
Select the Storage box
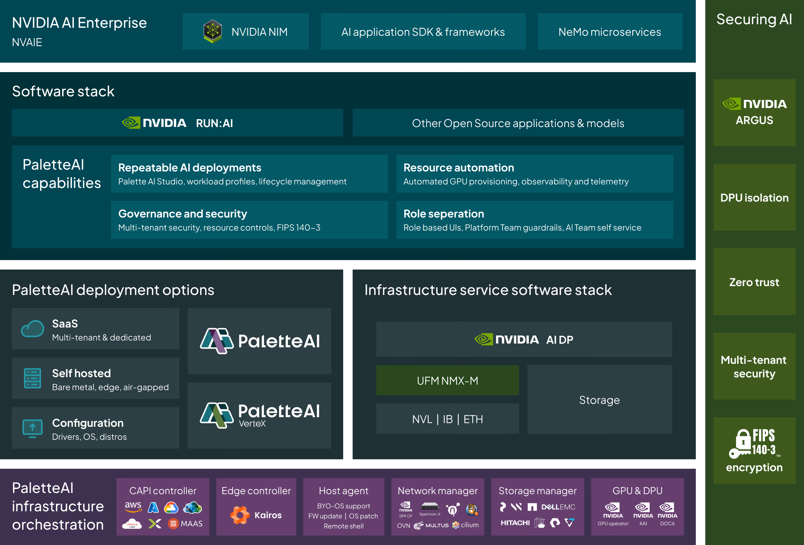[599, 399]
